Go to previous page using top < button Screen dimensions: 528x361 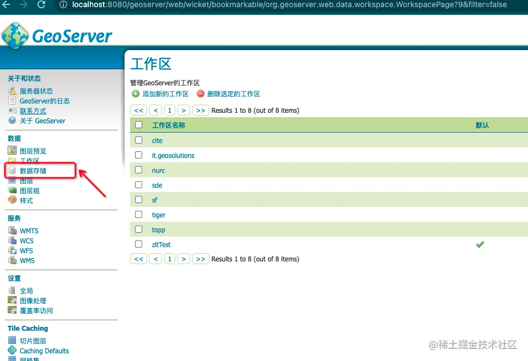pyautogui.click(x=155, y=110)
